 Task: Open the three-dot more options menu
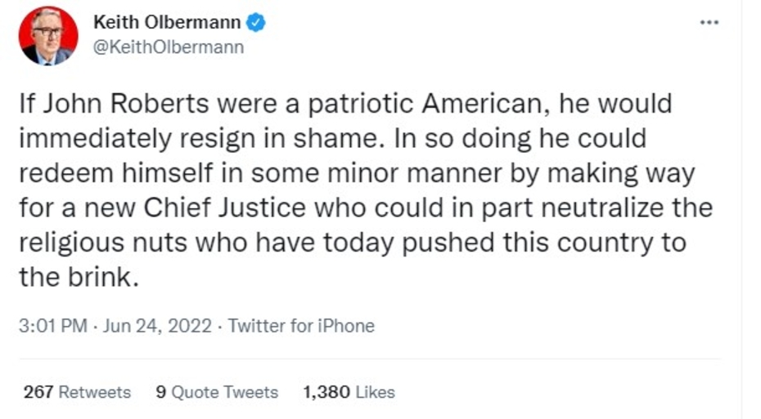tap(709, 22)
